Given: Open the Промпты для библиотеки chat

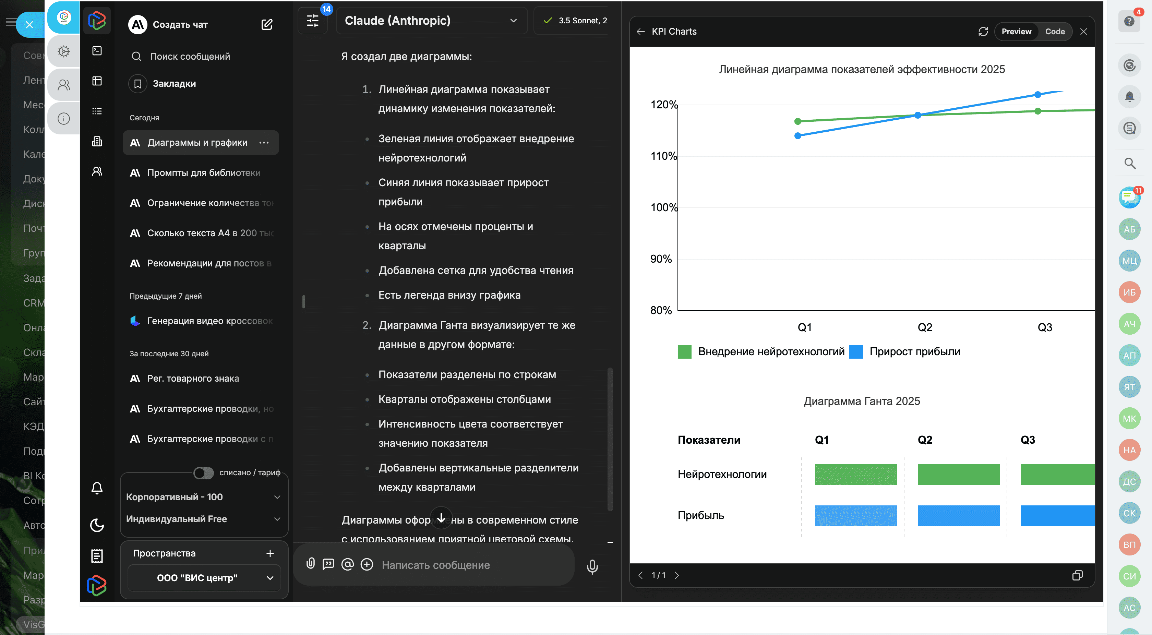Looking at the screenshot, I should point(203,172).
